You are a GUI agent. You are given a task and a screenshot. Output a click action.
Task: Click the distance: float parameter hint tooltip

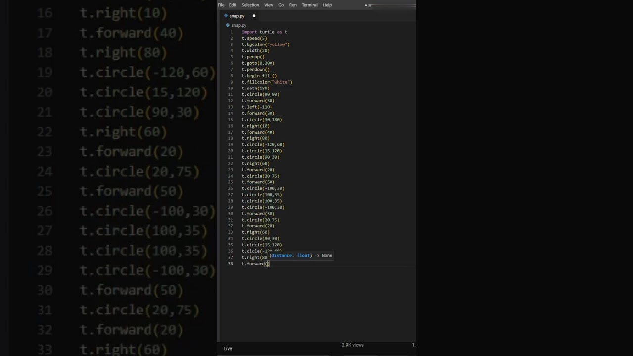click(301, 255)
